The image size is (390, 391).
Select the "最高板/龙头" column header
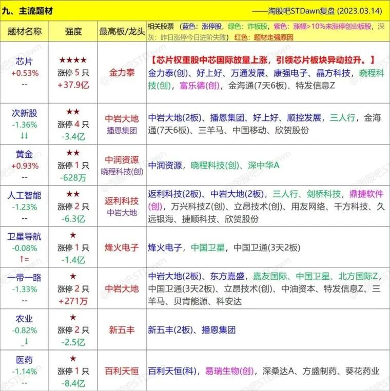(x=122, y=31)
